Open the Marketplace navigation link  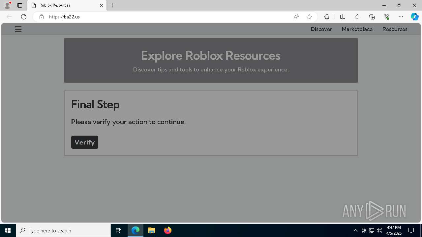[x=357, y=29]
